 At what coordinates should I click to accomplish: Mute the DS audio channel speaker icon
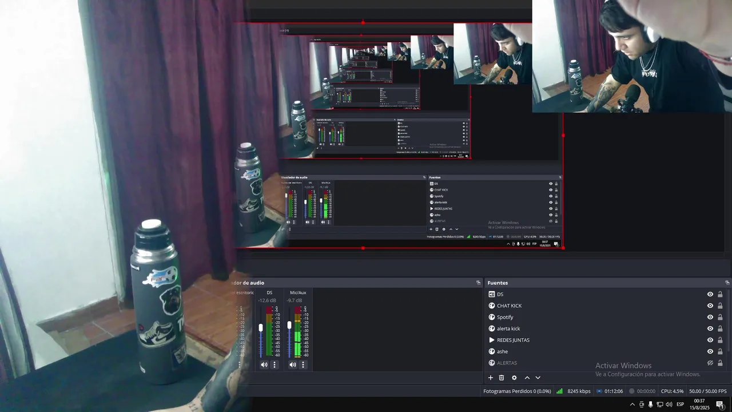coord(264,365)
